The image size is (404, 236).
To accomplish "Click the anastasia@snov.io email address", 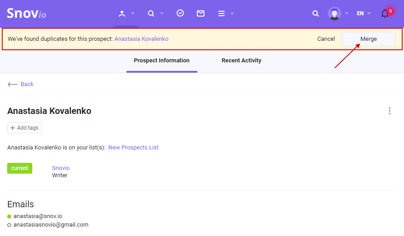I will [38, 216].
